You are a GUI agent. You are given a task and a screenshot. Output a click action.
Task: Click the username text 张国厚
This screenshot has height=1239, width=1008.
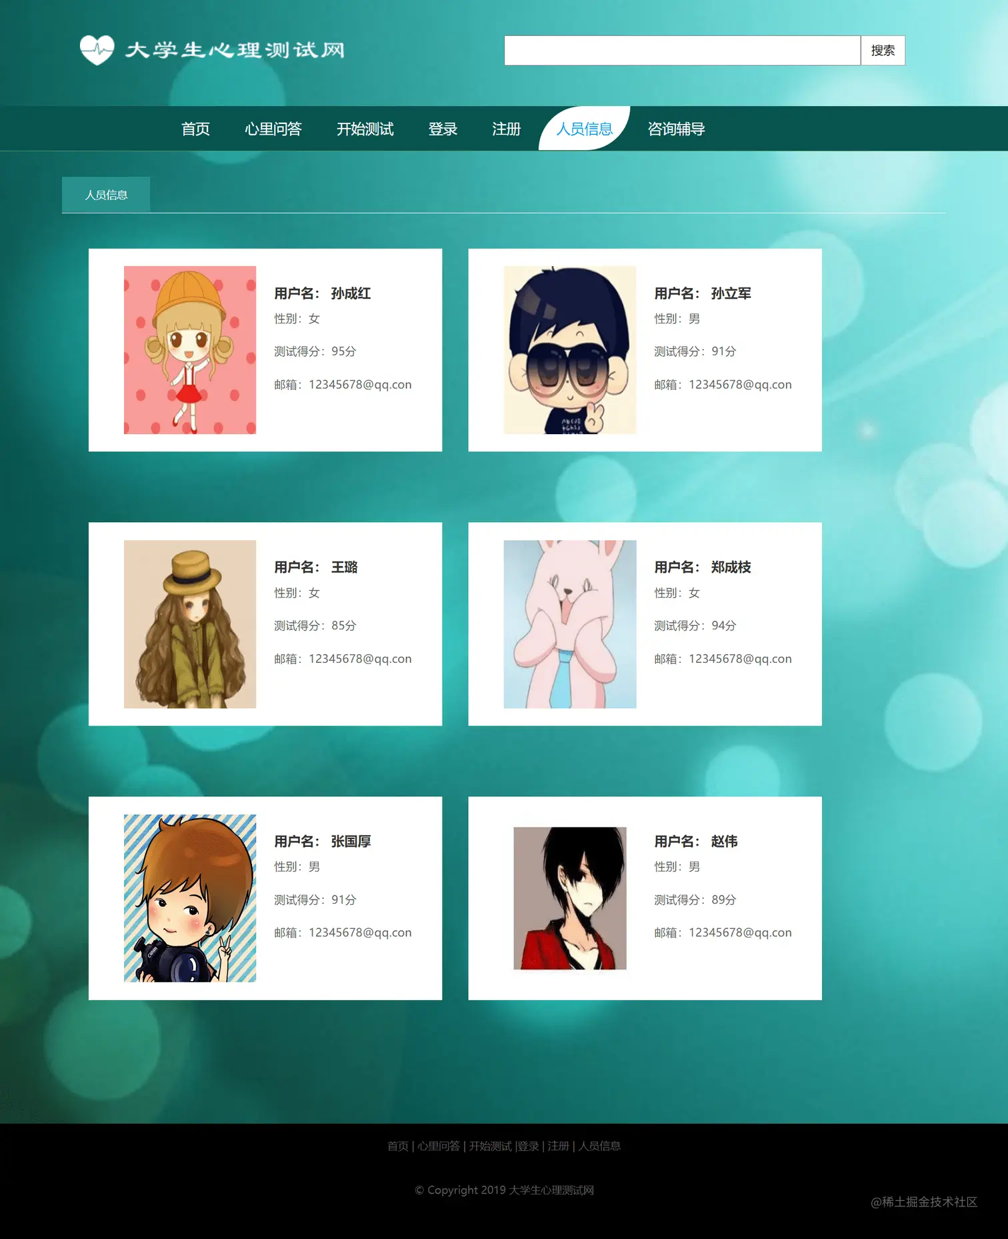tap(351, 842)
